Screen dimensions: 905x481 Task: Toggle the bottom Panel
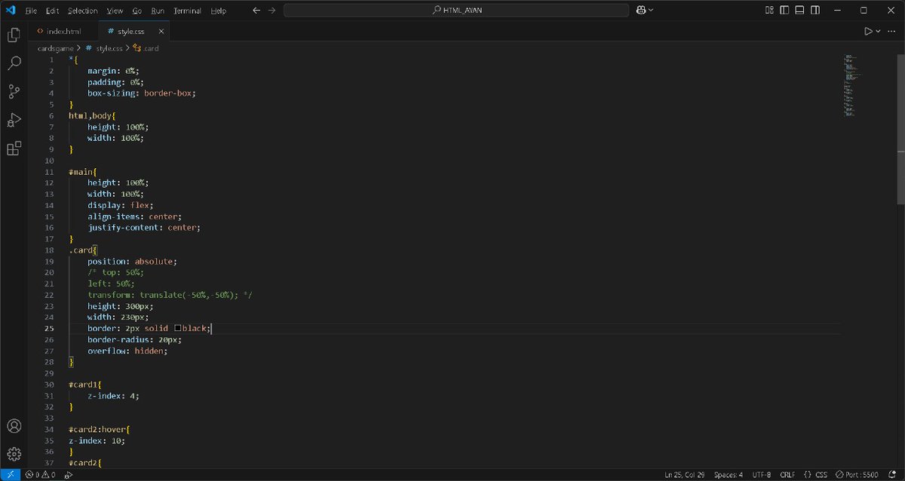(x=801, y=11)
